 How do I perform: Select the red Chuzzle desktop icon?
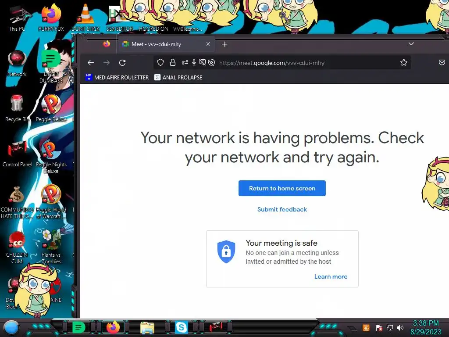click(x=17, y=247)
